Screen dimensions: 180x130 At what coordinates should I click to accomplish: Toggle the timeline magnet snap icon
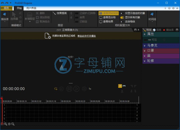pos(2,124)
